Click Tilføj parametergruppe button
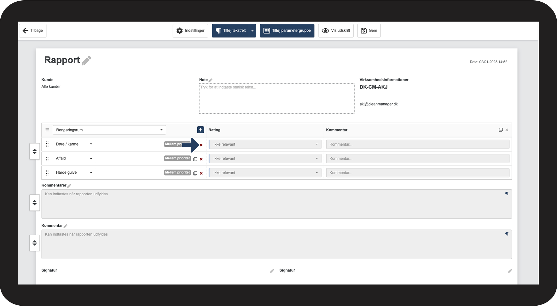The height and width of the screenshot is (306, 557). tap(287, 31)
